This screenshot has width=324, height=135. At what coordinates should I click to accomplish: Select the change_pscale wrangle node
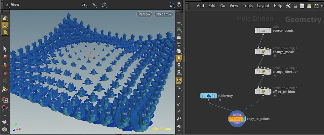click(263, 52)
